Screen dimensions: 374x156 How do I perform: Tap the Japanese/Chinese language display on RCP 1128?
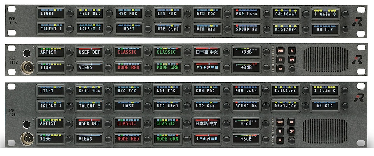pyautogui.click(x=206, y=123)
